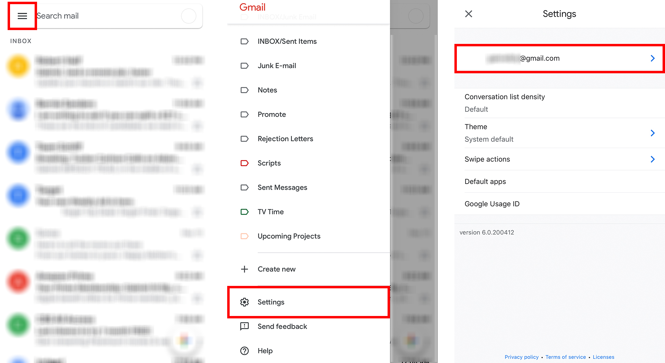The image size is (665, 363).
Task: Choose Send feedback
Action: point(282,327)
